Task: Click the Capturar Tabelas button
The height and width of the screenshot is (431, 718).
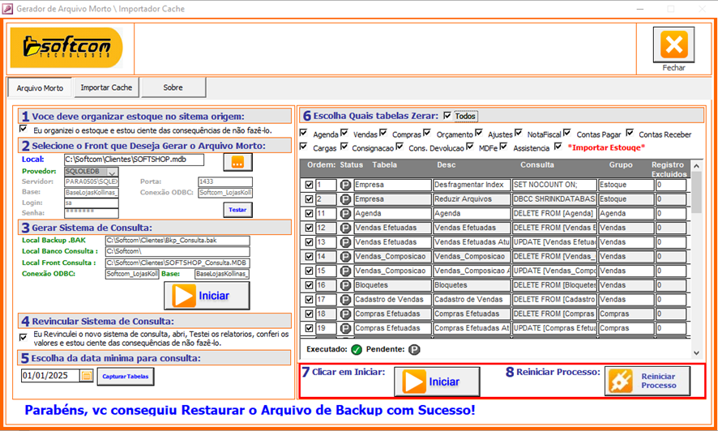Action: click(x=126, y=376)
